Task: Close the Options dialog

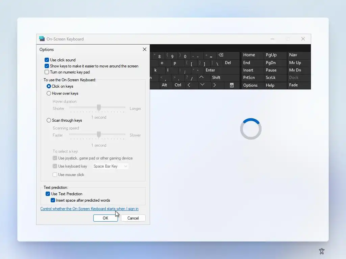Action: [145, 49]
